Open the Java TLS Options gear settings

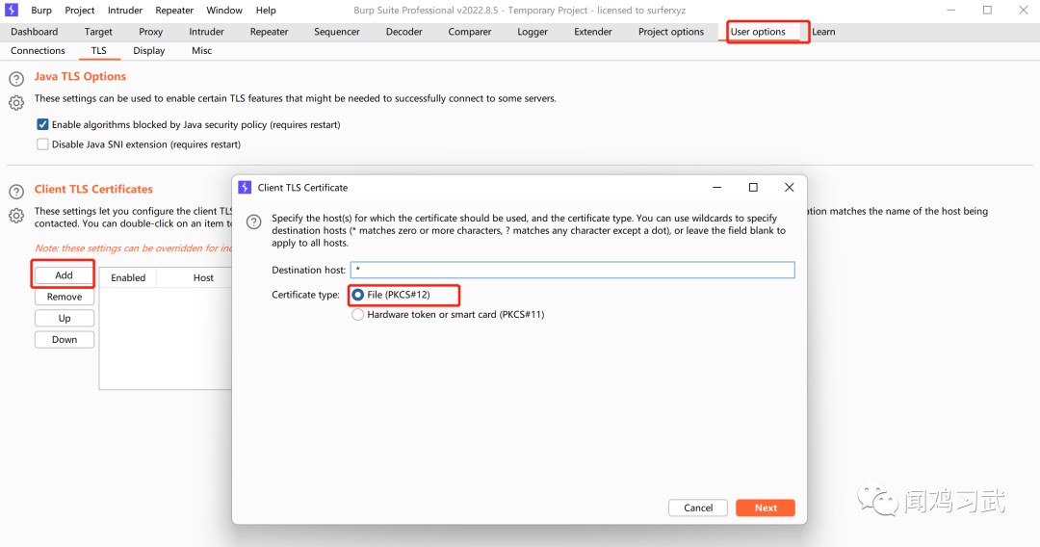(x=16, y=102)
